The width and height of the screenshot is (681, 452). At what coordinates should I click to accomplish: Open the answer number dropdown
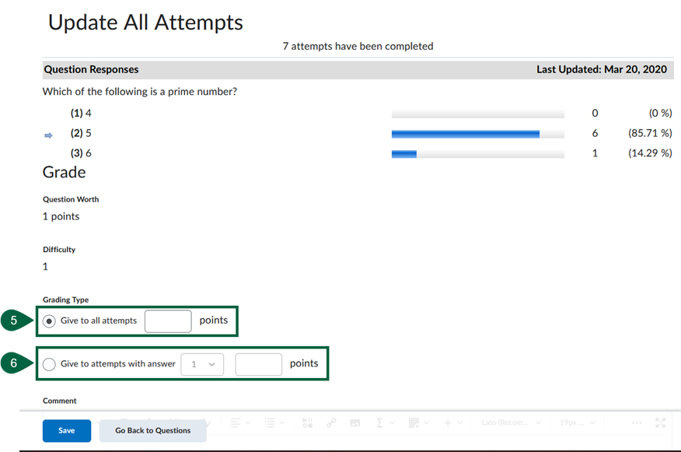click(x=202, y=364)
